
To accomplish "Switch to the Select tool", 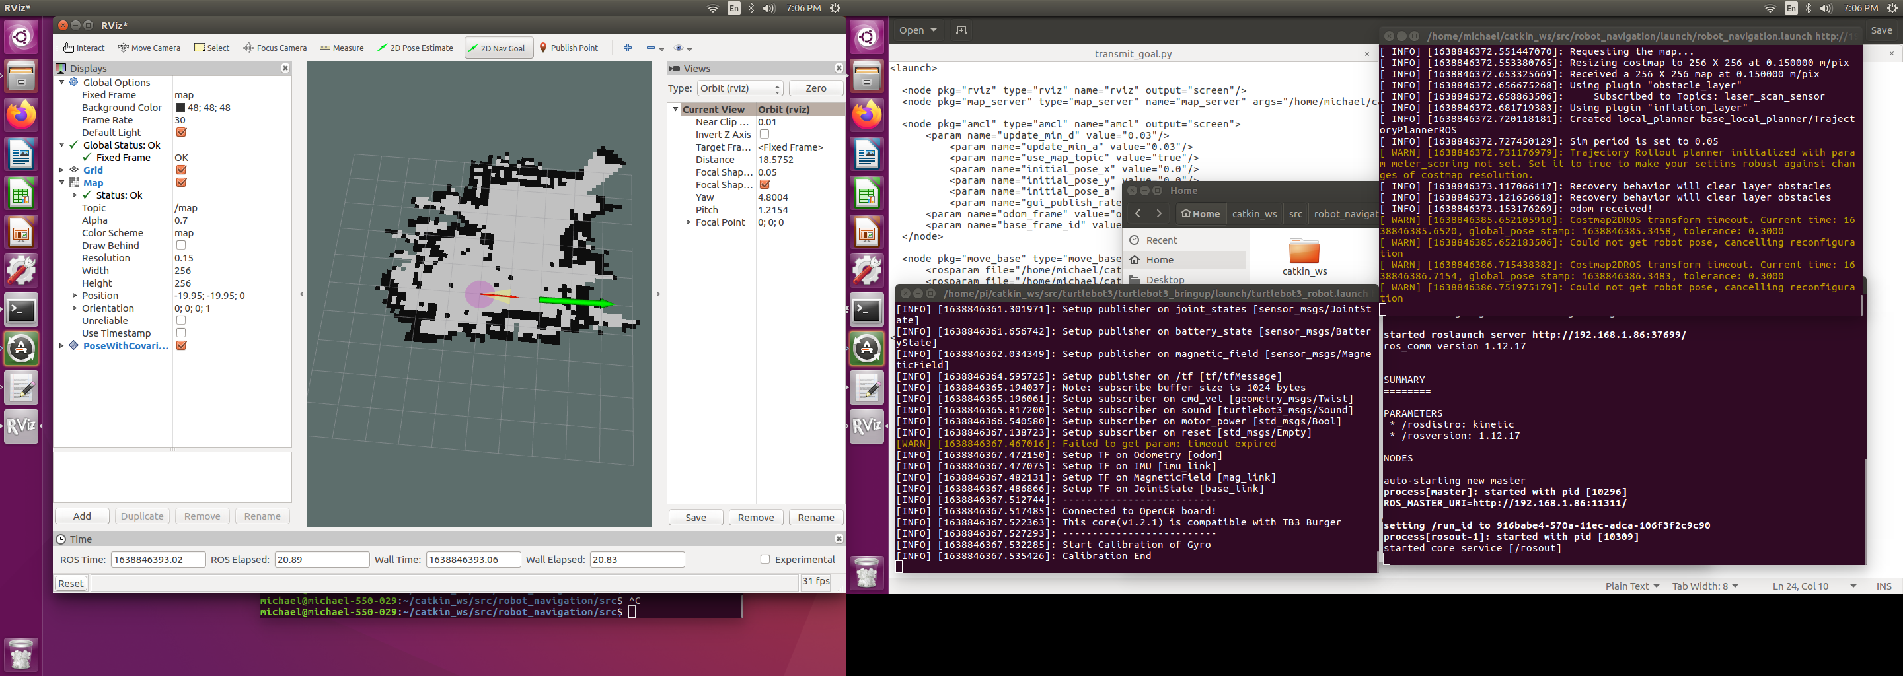I will pos(212,48).
